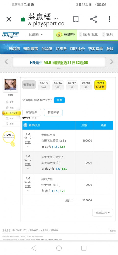The image size is (118, 255).
Task: Open 即時比分 live scores
Action: [77, 49]
